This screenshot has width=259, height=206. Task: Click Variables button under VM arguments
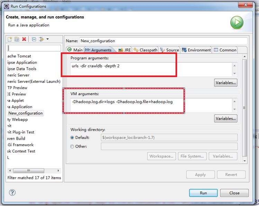click(x=226, y=119)
